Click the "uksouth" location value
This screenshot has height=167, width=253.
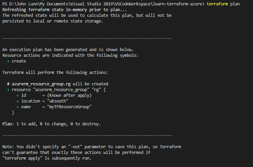coord(59,101)
